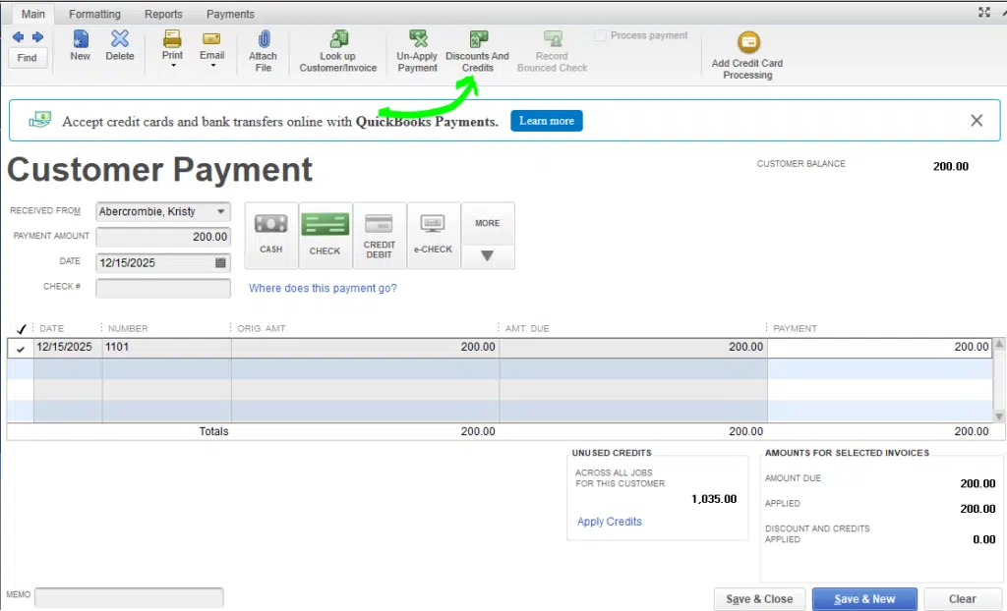
Task: Select CASH payment method
Action: [x=271, y=235]
